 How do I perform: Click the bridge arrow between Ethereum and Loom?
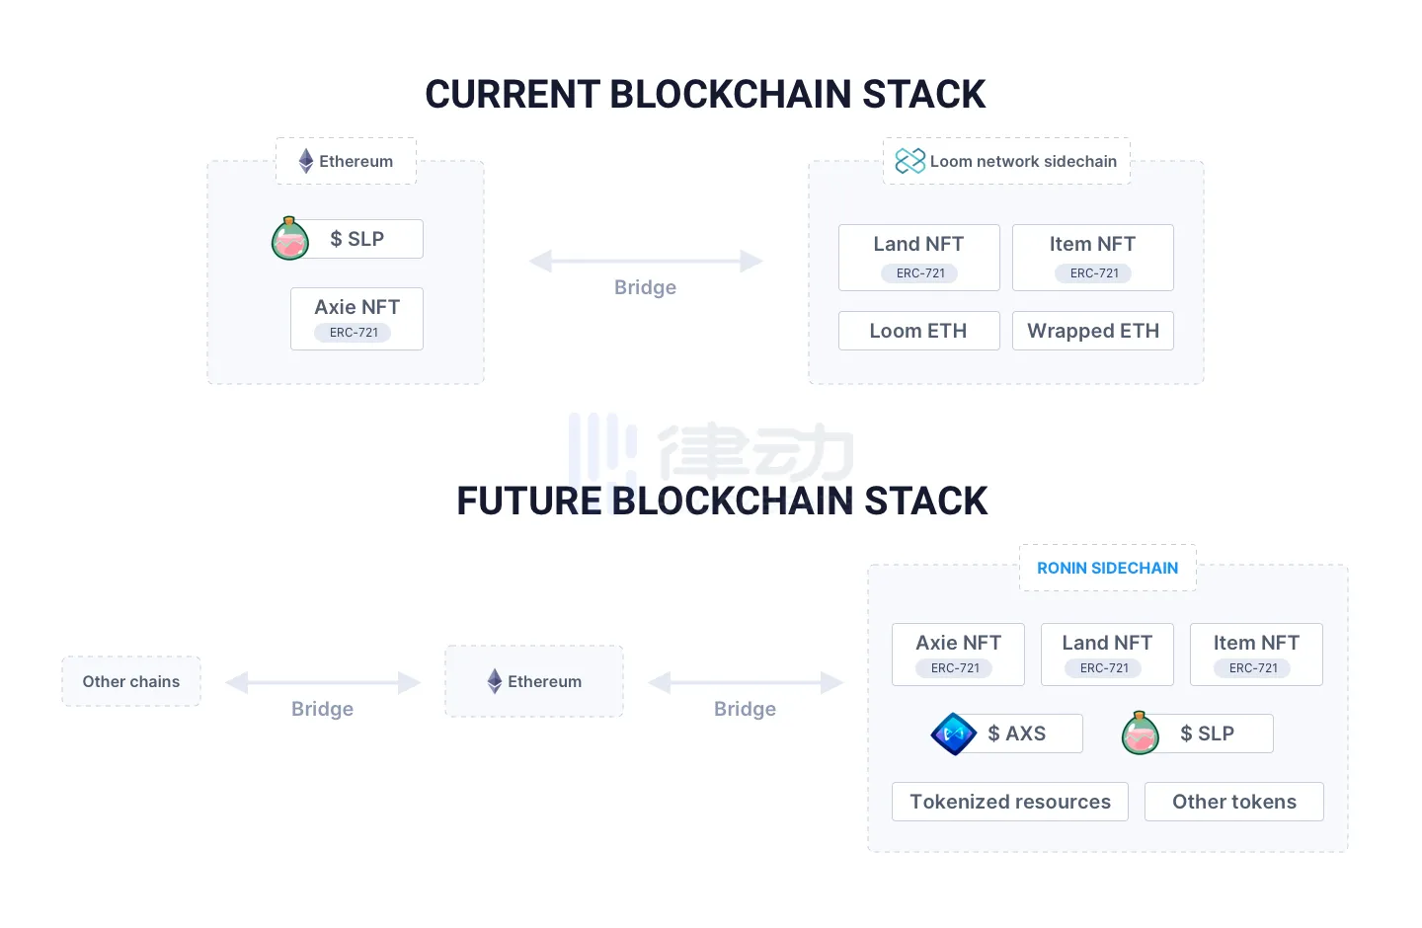(646, 262)
